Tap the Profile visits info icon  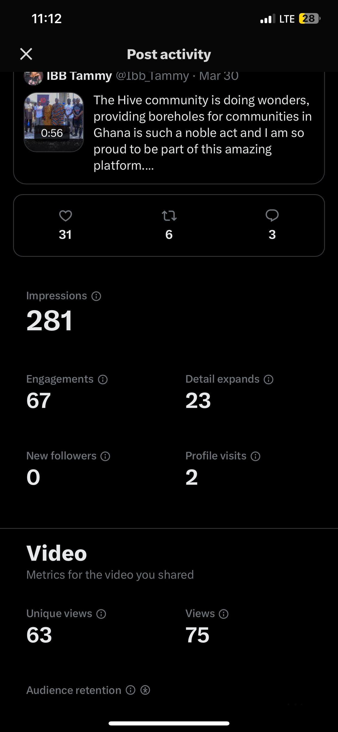click(x=256, y=456)
